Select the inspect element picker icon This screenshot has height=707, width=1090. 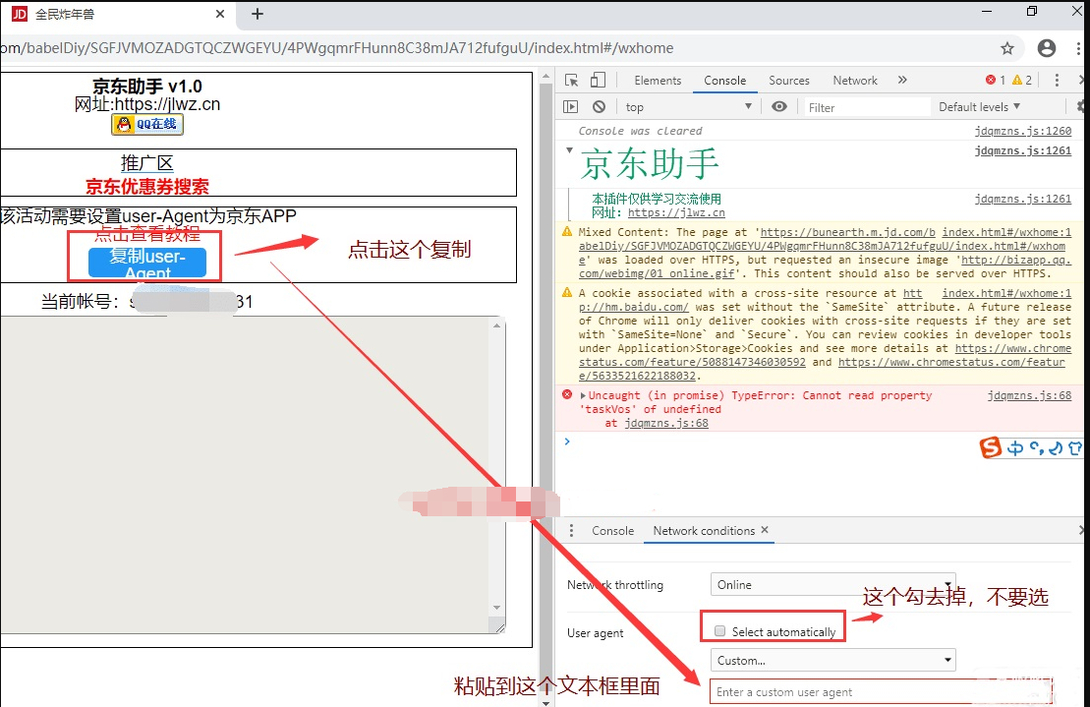click(x=571, y=80)
